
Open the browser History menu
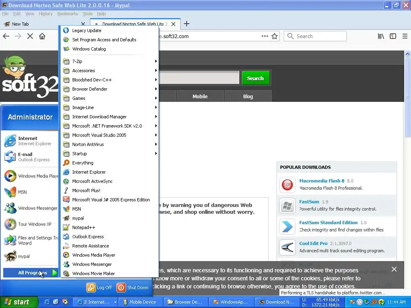pyautogui.click(x=46, y=14)
